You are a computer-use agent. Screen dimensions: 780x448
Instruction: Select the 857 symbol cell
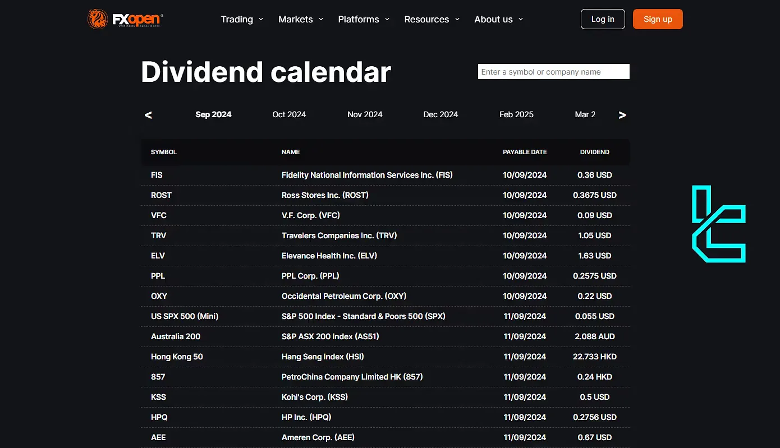tap(158, 377)
